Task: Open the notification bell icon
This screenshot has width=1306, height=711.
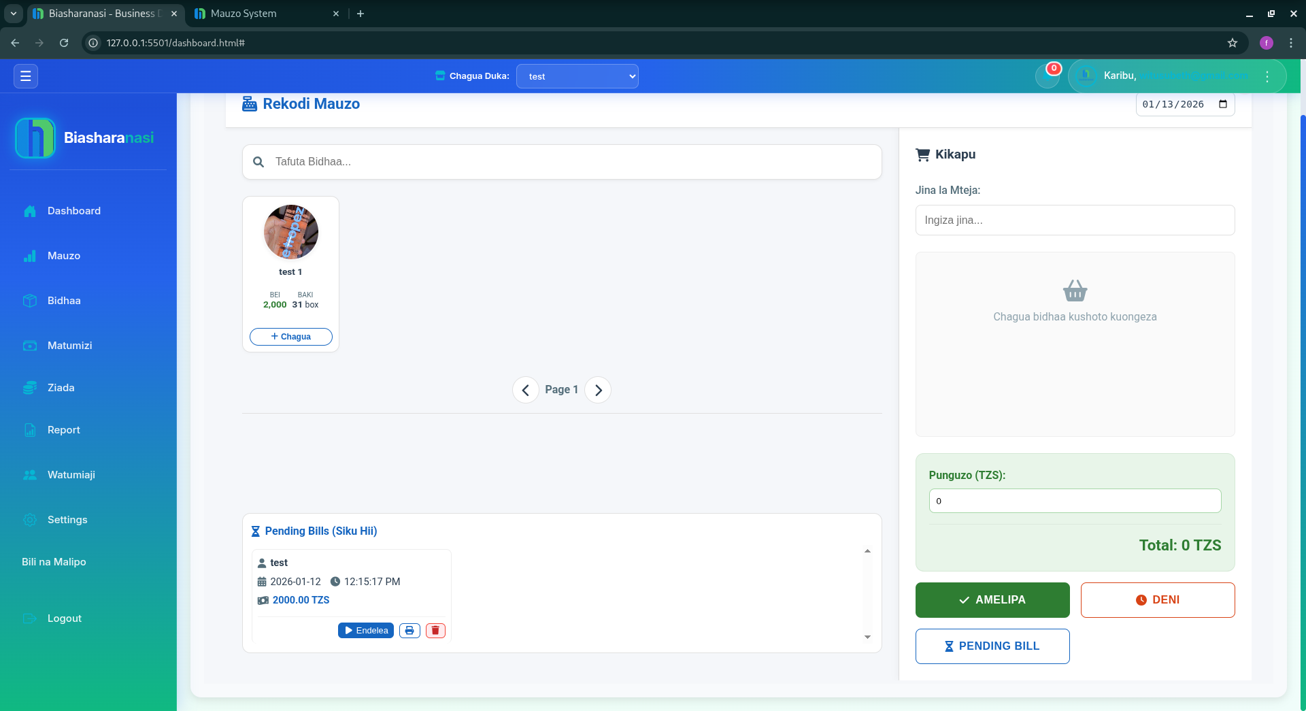Action: (x=1047, y=76)
